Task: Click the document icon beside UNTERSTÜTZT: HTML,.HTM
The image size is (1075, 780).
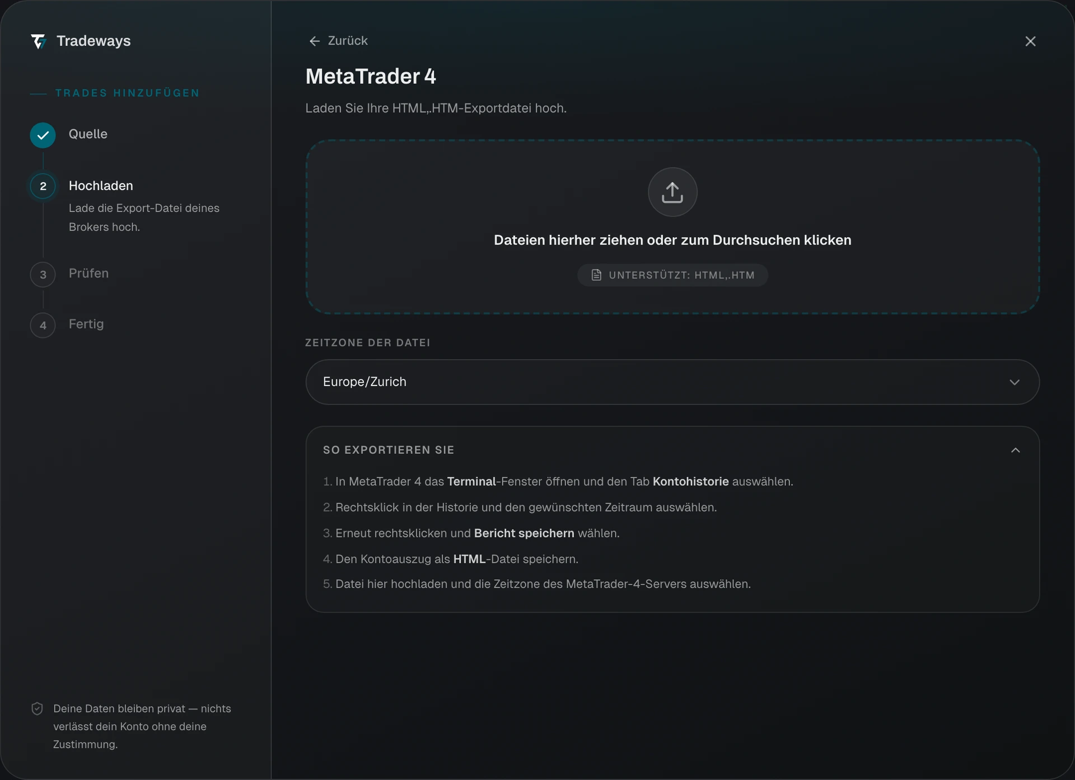Action: pos(596,275)
